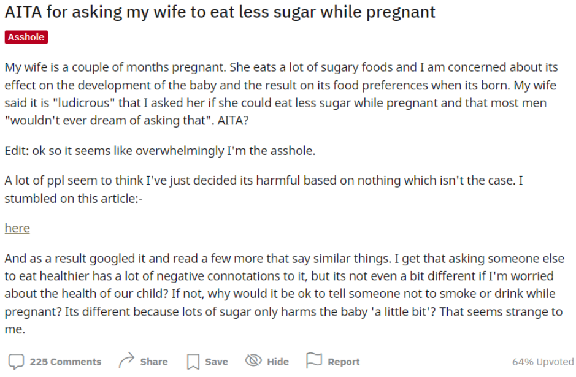Click the 64% Upvoted indicator

pyautogui.click(x=543, y=362)
